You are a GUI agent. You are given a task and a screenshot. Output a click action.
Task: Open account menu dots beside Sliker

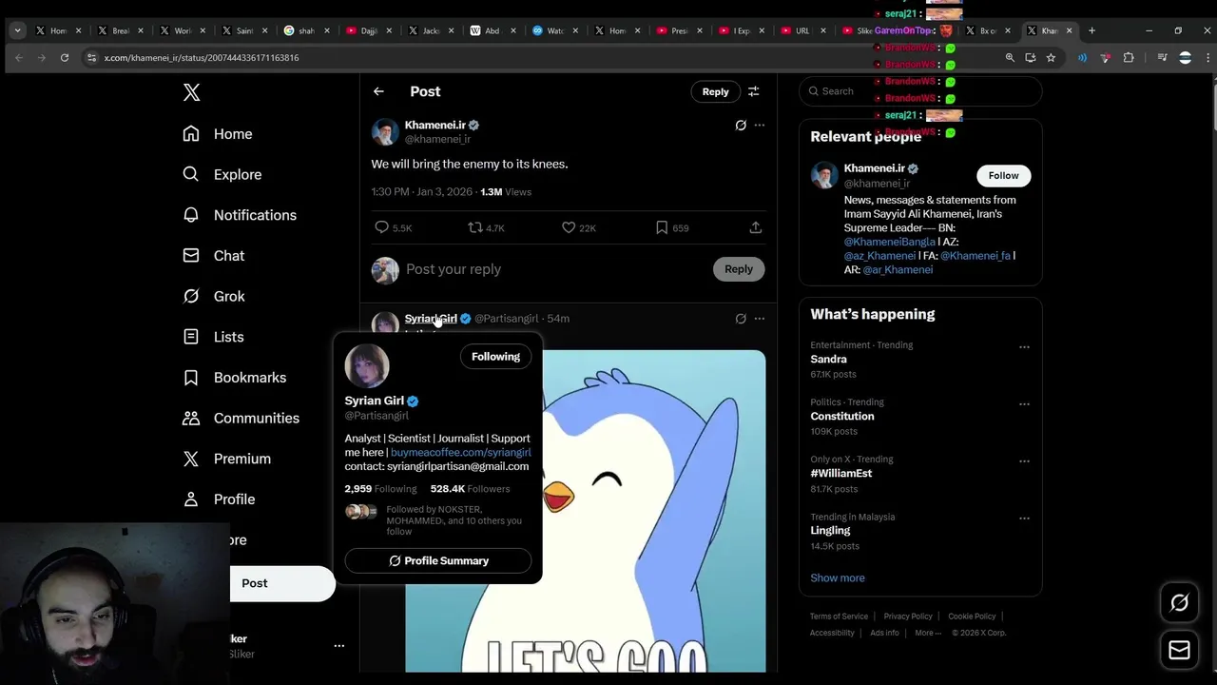pyautogui.click(x=338, y=646)
